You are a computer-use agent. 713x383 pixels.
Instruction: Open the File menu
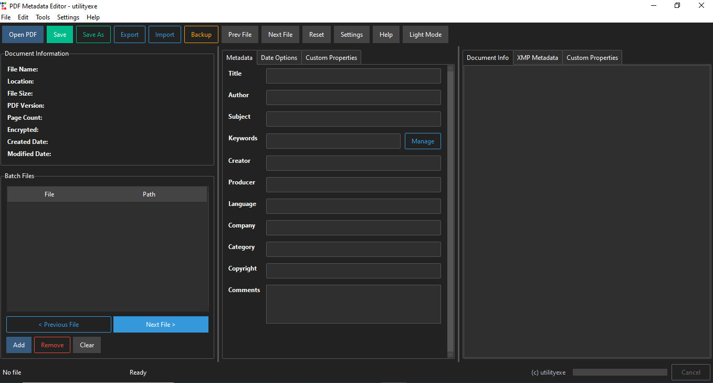pos(6,17)
